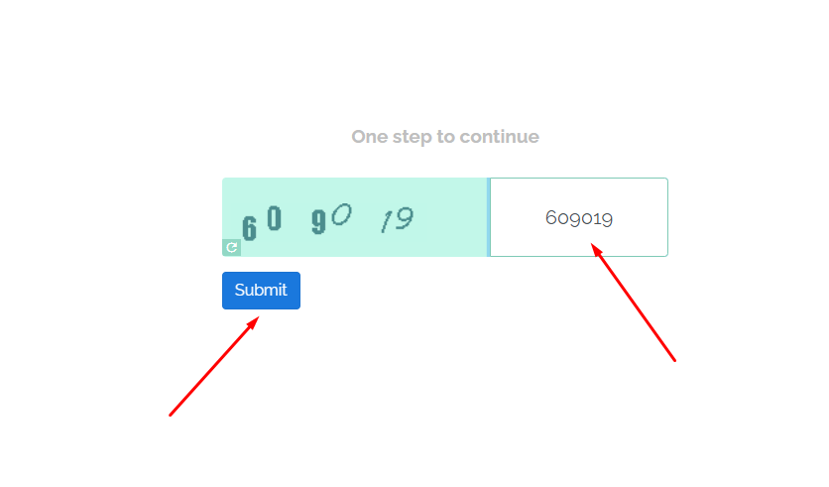
Task: Focus the captcha input containing 609019
Action: (579, 217)
